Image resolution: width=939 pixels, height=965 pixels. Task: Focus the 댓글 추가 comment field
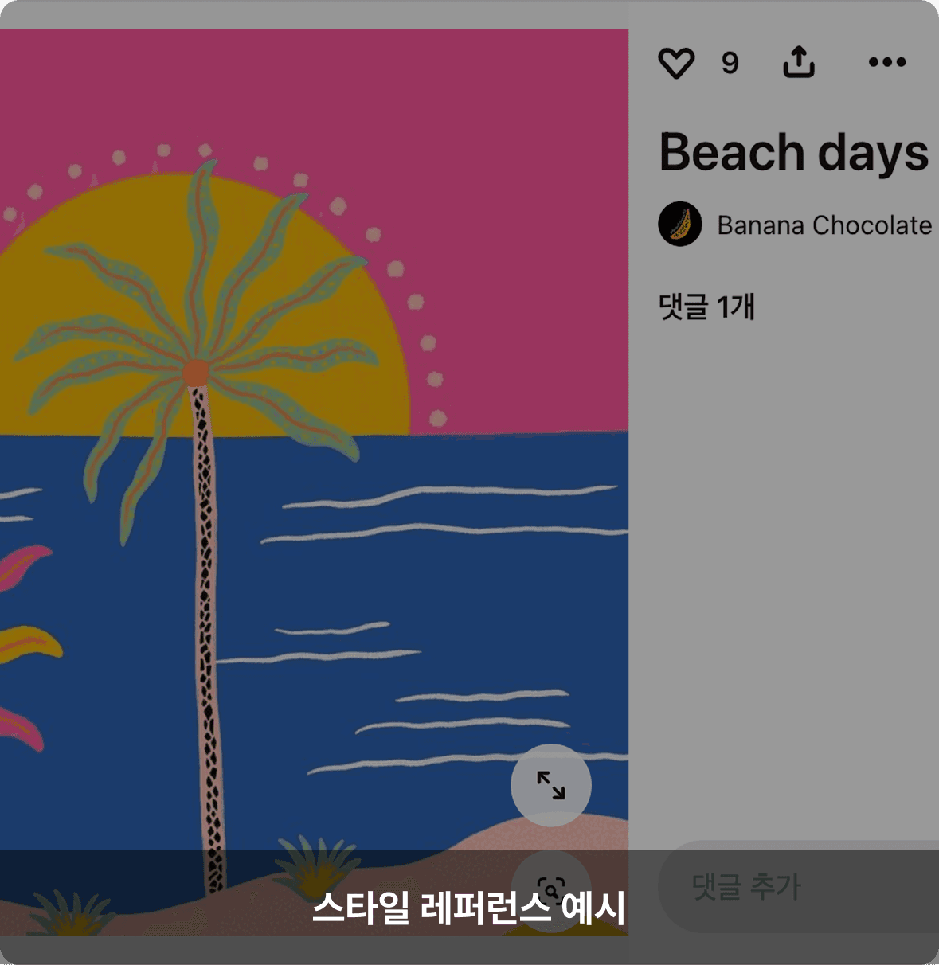click(x=798, y=886)
